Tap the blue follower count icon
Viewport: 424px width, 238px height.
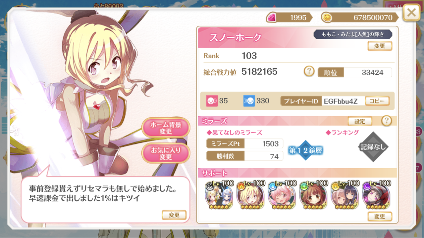tap(249, 101)
